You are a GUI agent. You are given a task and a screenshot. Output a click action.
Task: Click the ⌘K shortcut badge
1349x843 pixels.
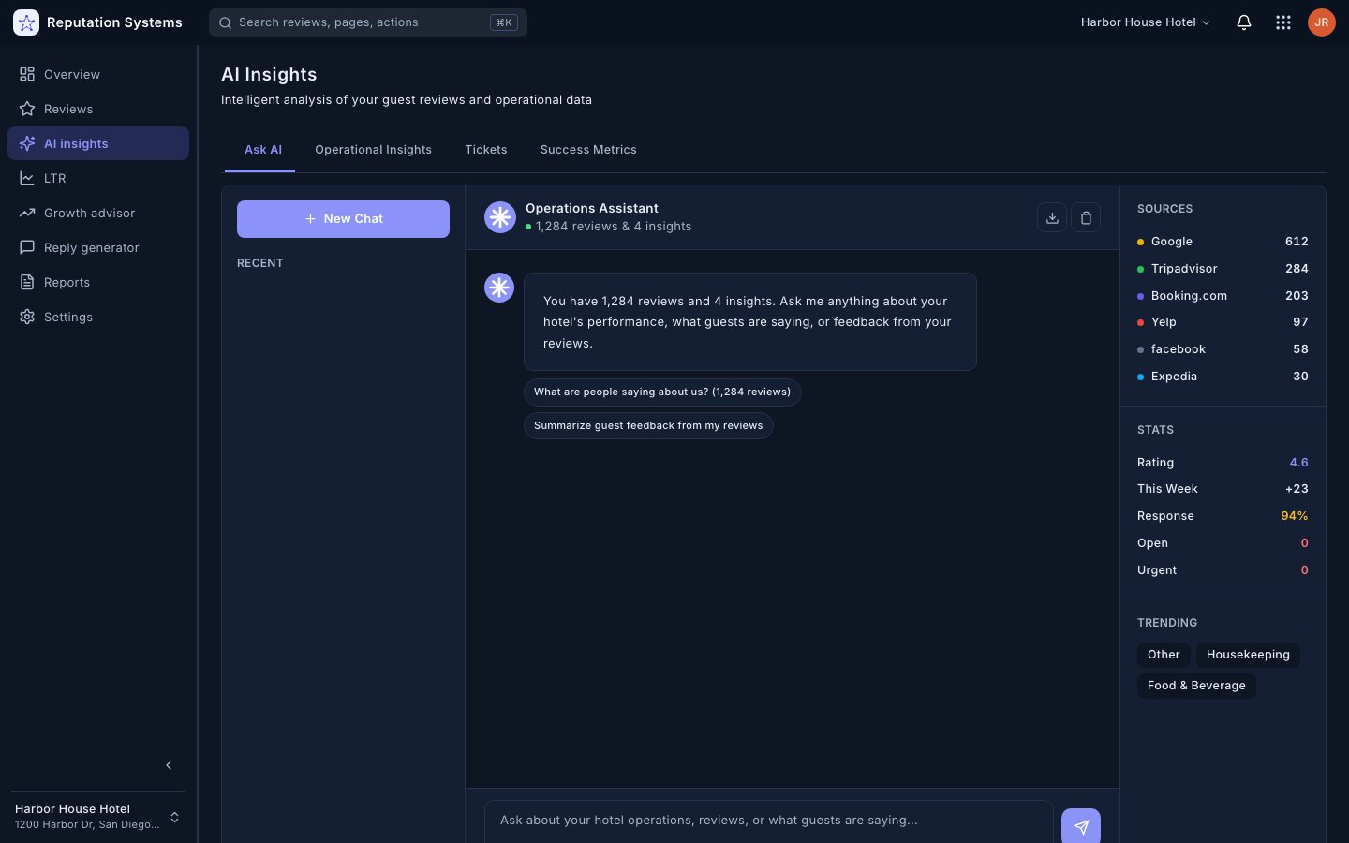[x=504, y=22]
